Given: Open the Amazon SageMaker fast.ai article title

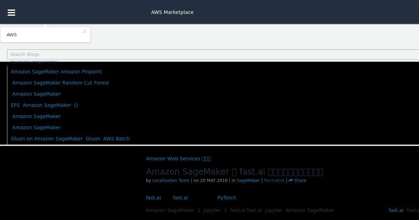Looking at the screenshot, I should coord(234,172).
